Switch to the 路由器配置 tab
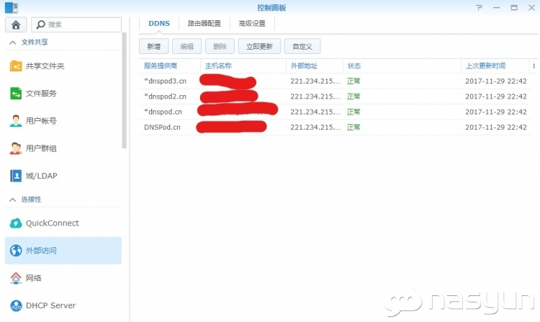 point(204,24)
